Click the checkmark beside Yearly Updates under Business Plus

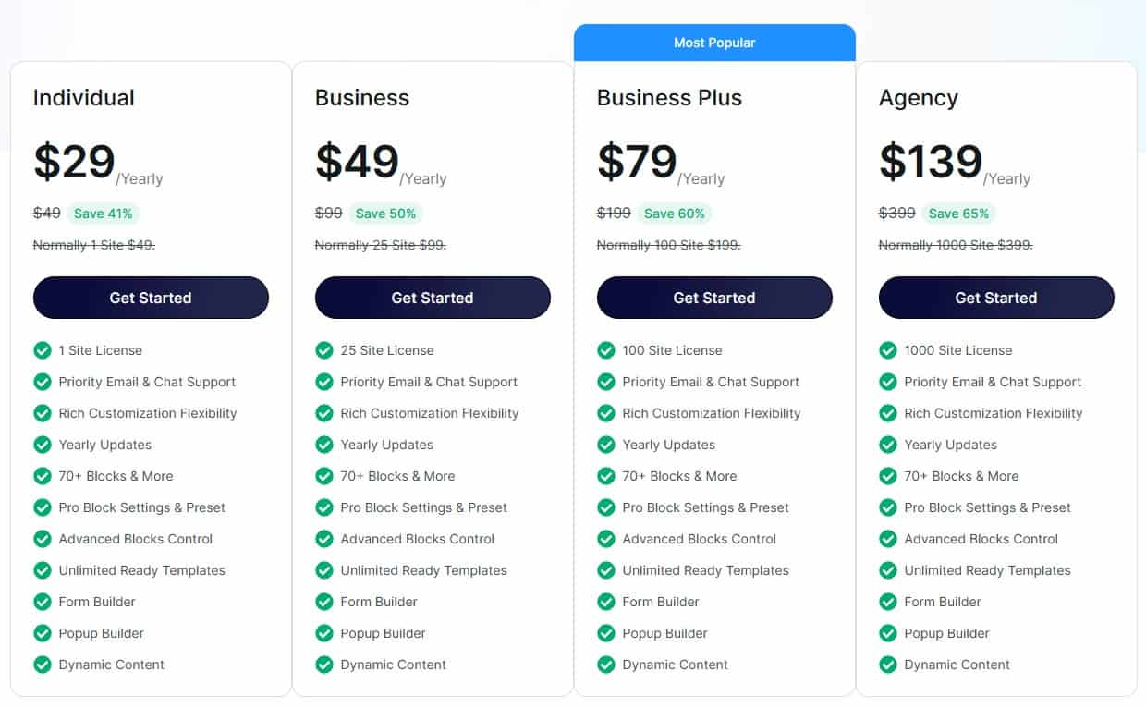[606, 445]
